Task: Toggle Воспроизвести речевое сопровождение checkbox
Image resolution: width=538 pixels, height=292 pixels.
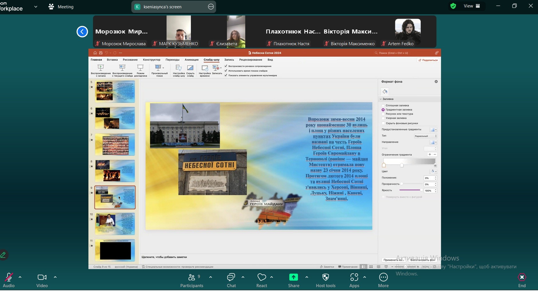Action: click(x=226, y=66)
